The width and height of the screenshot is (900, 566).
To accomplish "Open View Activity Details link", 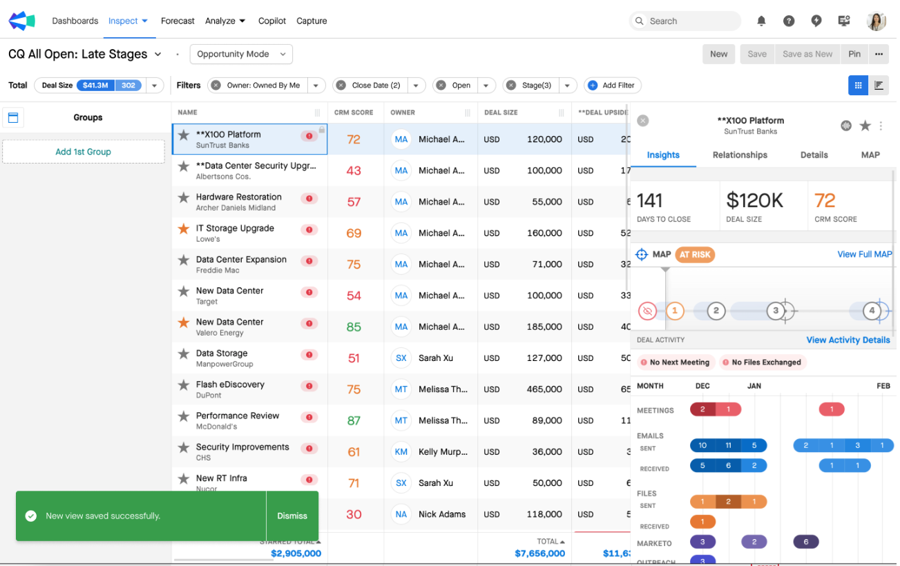I will pyautogui.click(x=848, y=340).
